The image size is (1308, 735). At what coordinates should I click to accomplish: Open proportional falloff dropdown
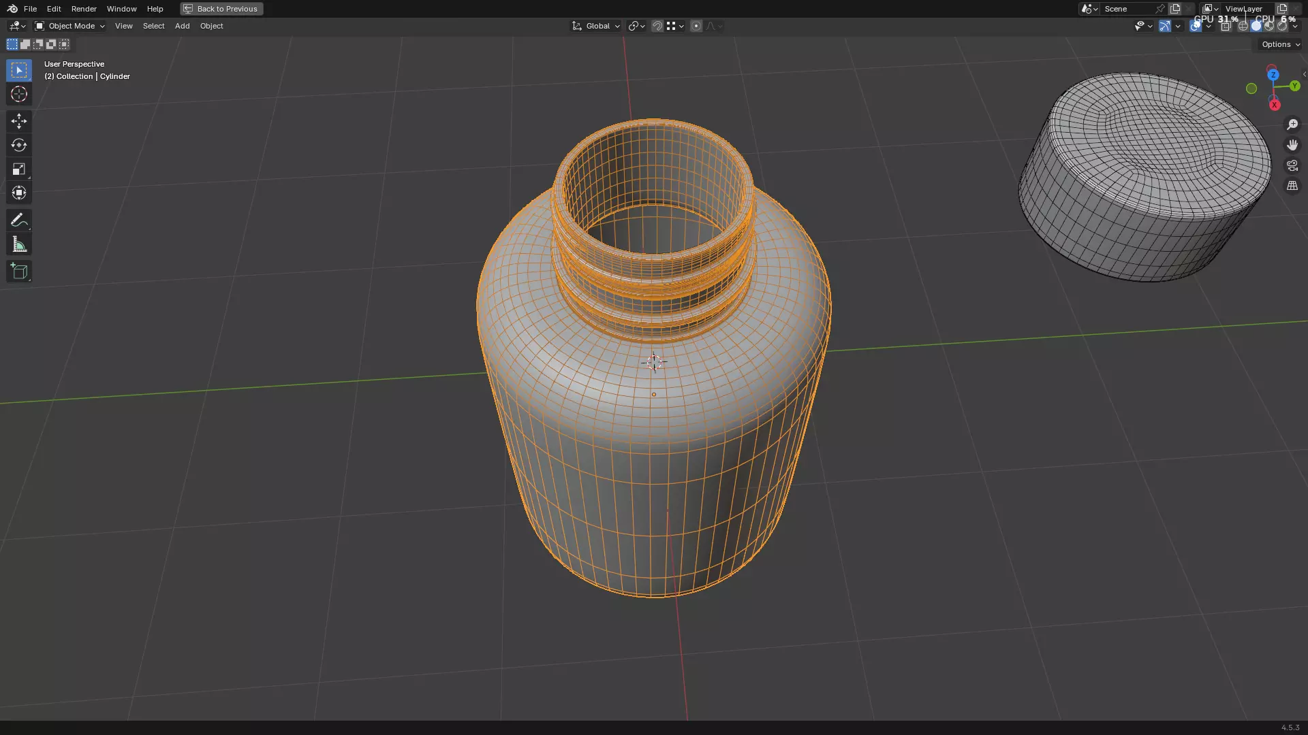click(x=713, y=26)
